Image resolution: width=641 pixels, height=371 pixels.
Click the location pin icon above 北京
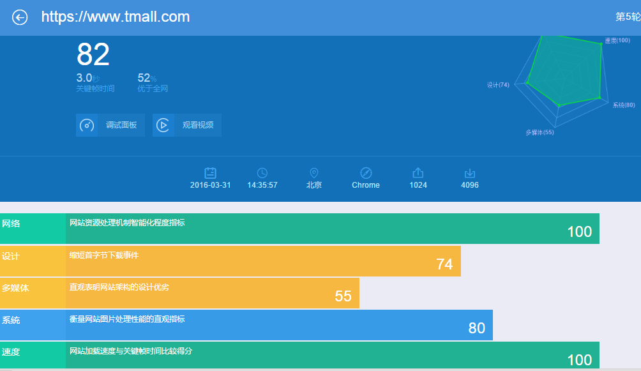pyautogui.click(x=314, y=173)
